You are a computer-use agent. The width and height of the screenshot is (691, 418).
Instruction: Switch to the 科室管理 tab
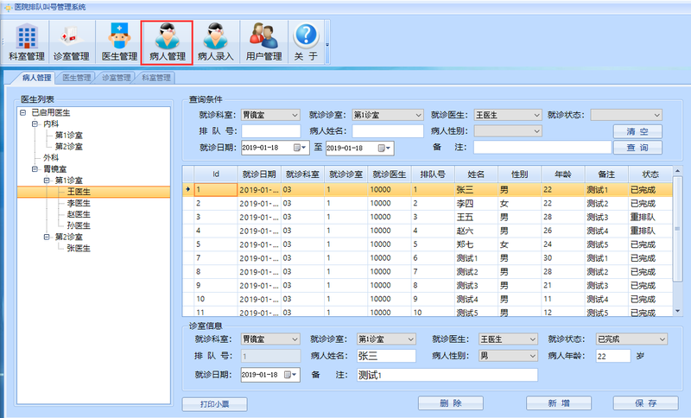coord(155,78)
